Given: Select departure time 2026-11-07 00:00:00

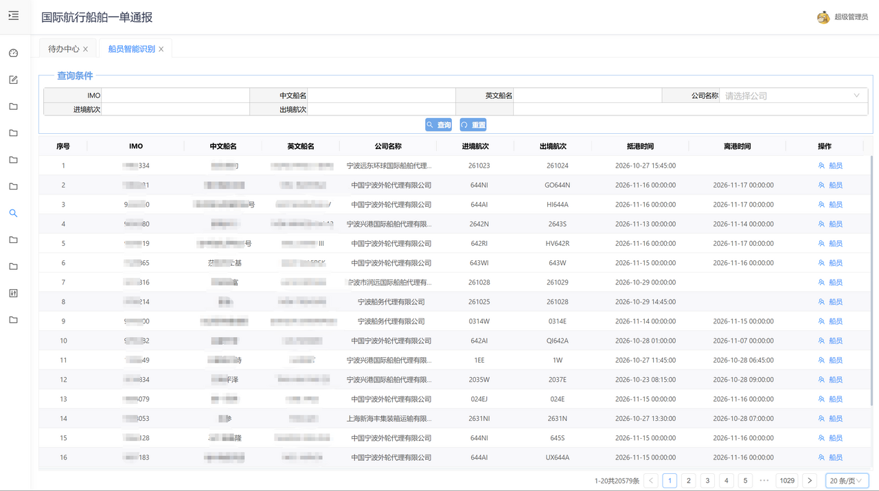Looking at the screenshot, I should click(743, 341).
